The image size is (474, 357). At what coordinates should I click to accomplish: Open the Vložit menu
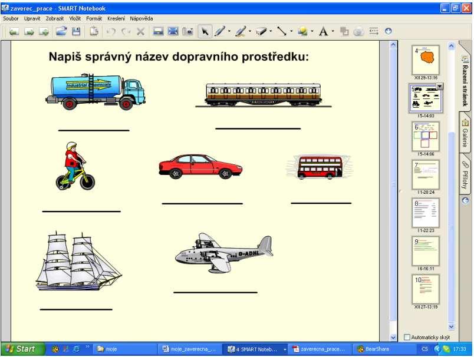coord(75,18)
